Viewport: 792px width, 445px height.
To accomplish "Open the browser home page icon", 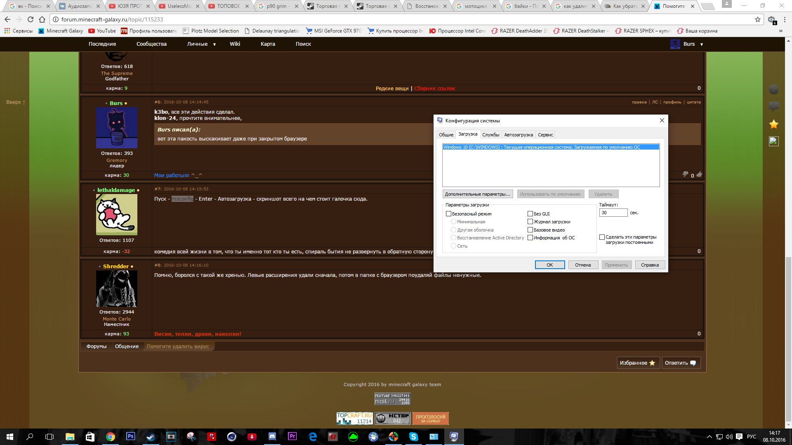I will pos(42,19).
